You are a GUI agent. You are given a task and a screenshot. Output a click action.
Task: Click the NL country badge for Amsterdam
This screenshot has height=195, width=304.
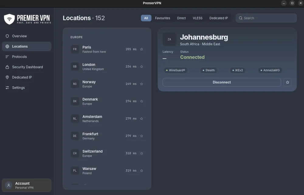click(x=75, y=119)
